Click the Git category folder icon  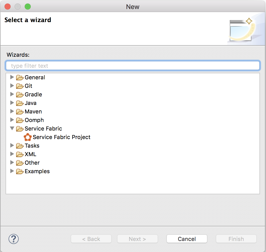pyautogui.click(x=20, y=86)
